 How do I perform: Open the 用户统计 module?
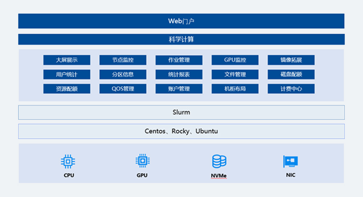point(67,74)
